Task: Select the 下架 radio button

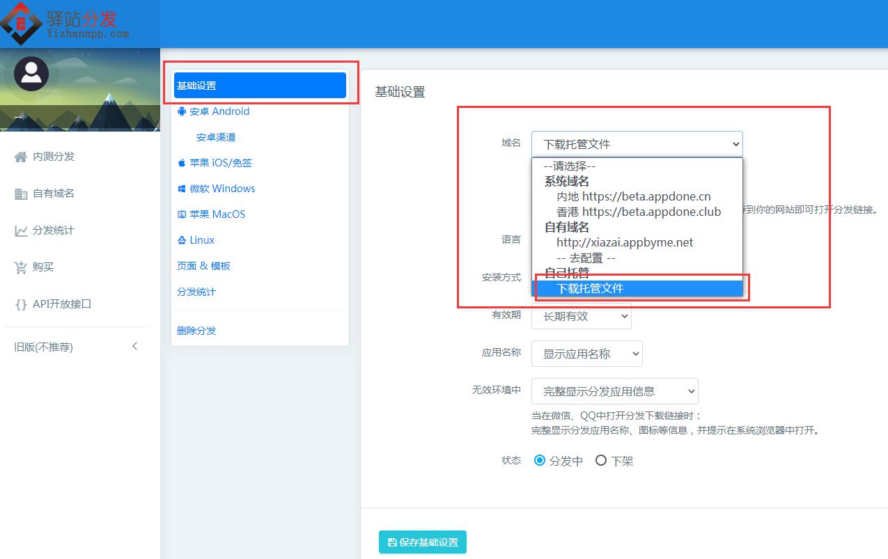Action: 601,460
